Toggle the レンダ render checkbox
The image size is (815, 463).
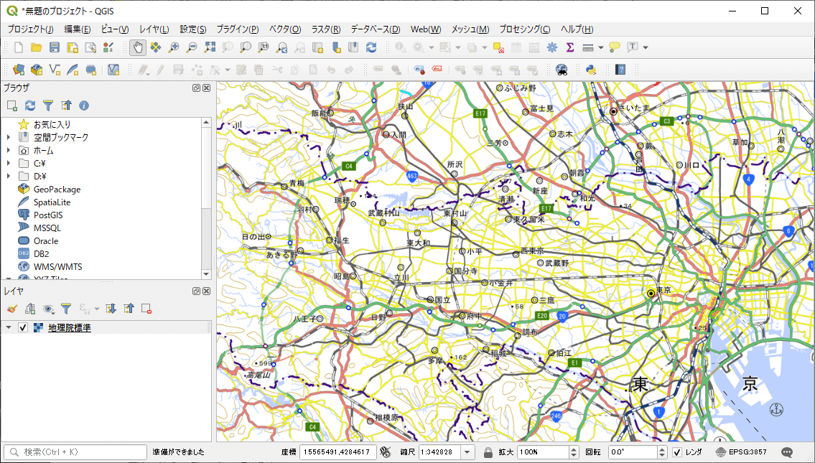click(676, 452)
